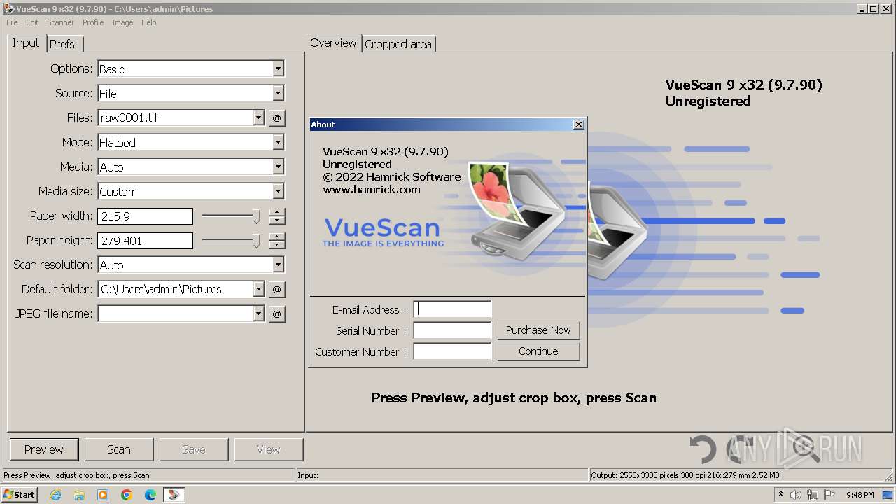Viewport: 896px width, 504px height.
Task: Click the Purchase Now button
Action: [x=538, y=330]
